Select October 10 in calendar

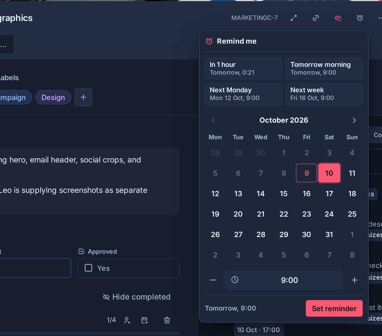pyautogui.click(x=329, y=173)
